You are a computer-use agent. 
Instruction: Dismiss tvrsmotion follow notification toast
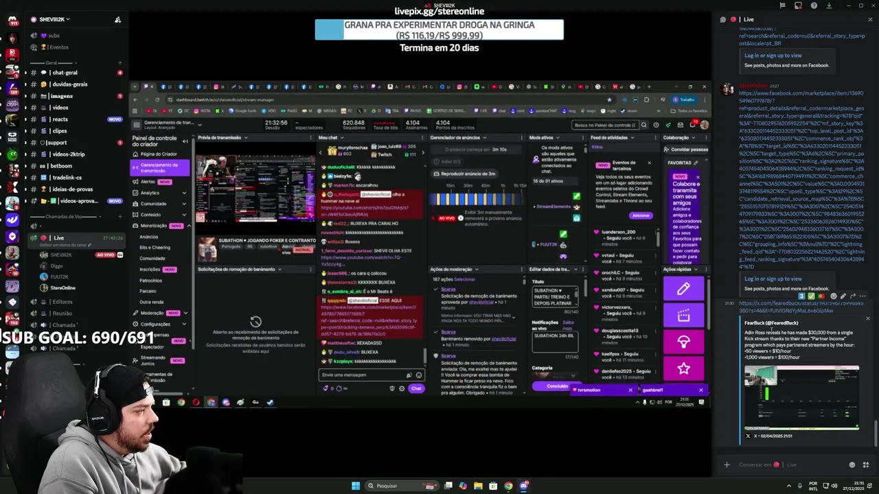pos(630,390)
